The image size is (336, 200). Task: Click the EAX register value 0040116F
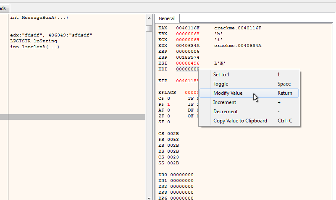pyautogui.click(x=188, y=28)
